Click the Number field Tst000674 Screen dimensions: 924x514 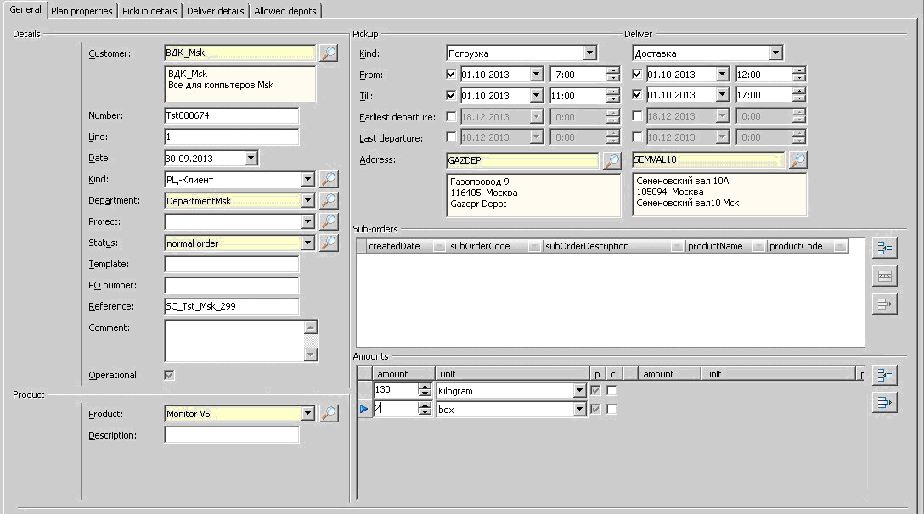[x=232, y=115]
